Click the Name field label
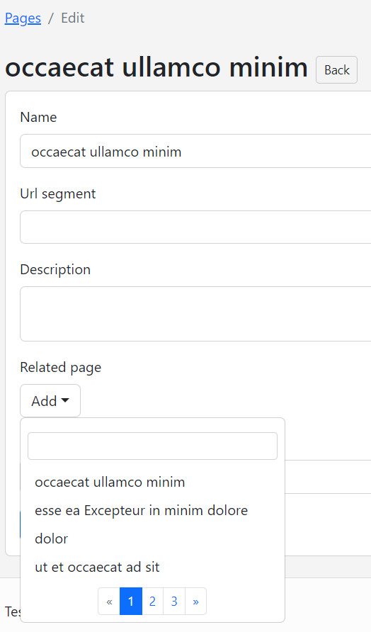This screenshot has height=632, width=371. pos(39,117)
